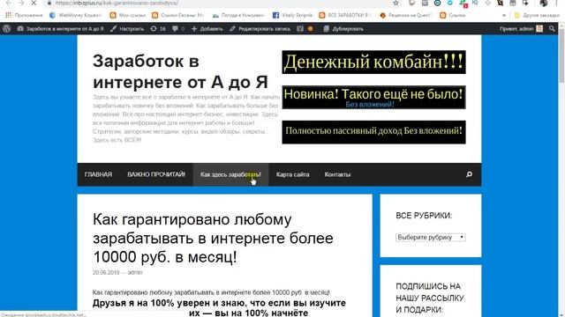
Task: Click the site title 'Заработок в интернете от А до Я'
Action: [180, 71]
